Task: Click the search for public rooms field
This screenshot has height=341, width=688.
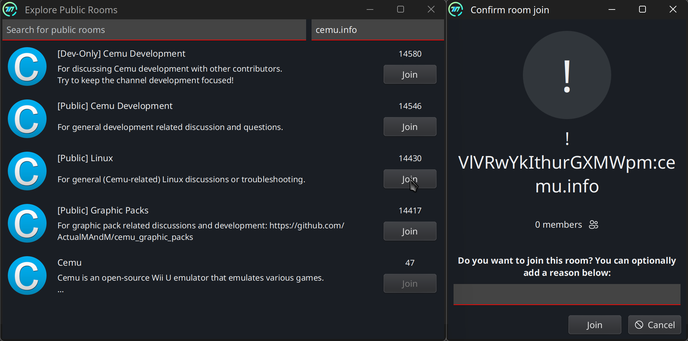Action: pos(154,30)
